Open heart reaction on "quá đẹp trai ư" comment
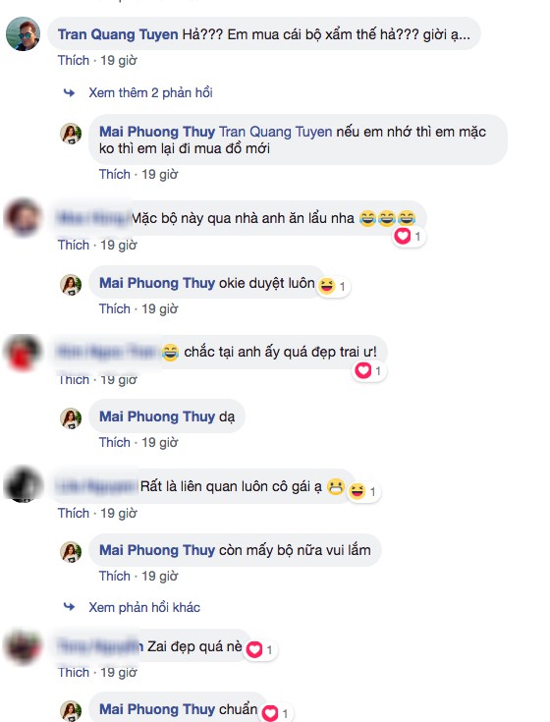550x722 pixels. click(363, 370)
